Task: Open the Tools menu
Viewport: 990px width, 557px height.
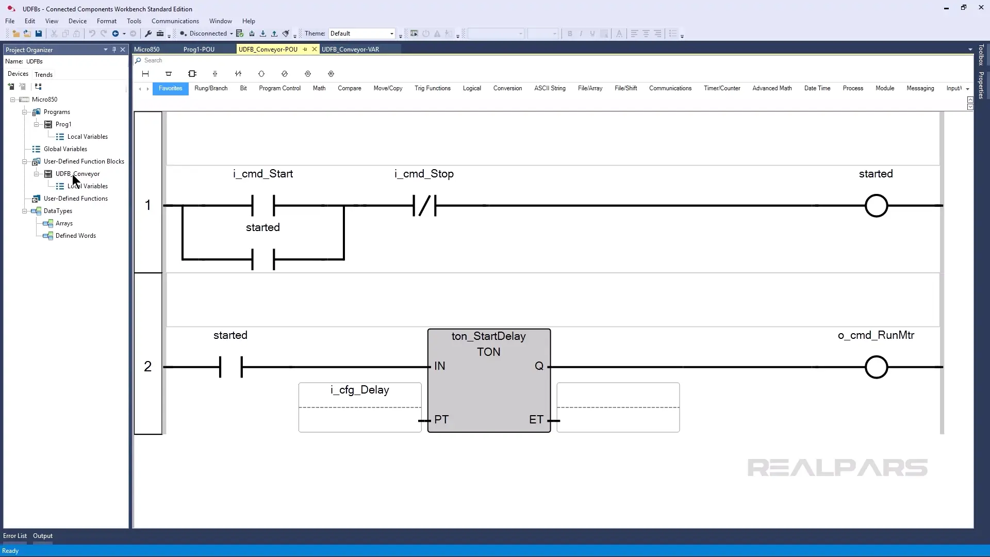Action: tap(134, 21)
